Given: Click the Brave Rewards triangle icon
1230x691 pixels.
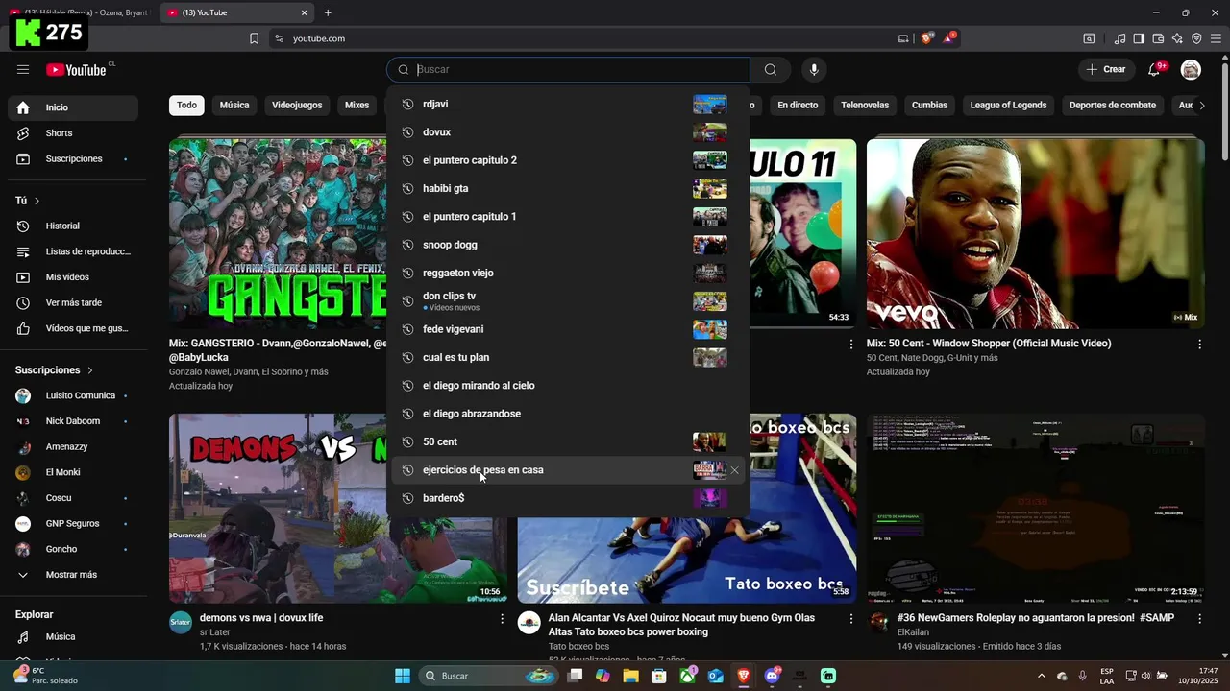Looking at the screenshot, I should pos(949,38).
